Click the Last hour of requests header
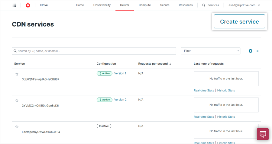This screenshot has width=272, height=144. 209,64
